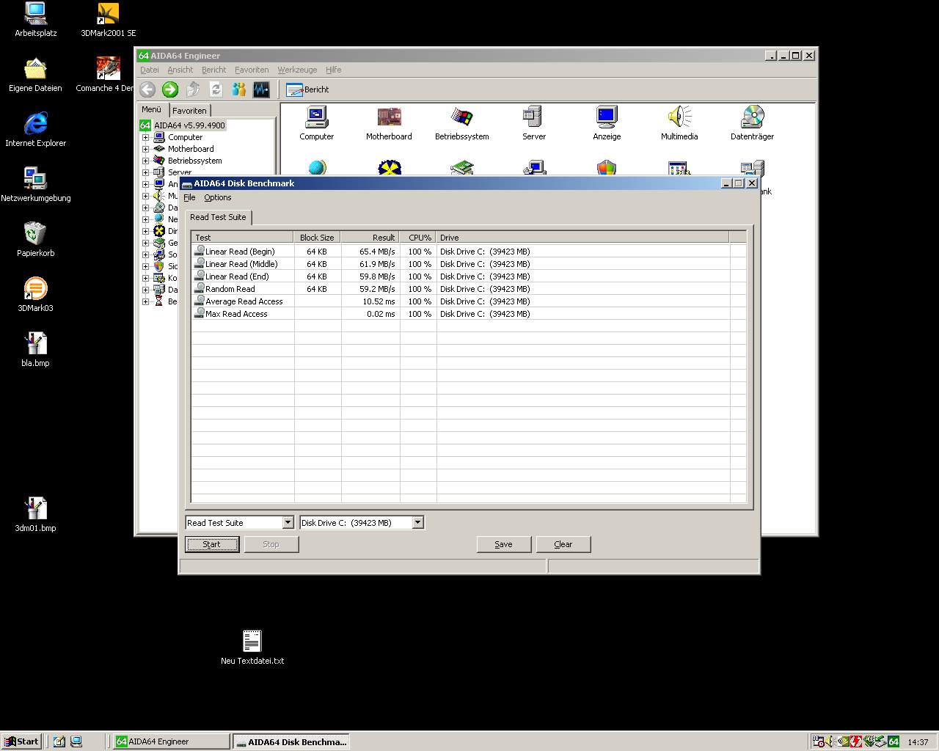Image resolution: width=939 pixels, height=751 pixels.
Task: Open the Bericht report button
Action: point(307,89)
